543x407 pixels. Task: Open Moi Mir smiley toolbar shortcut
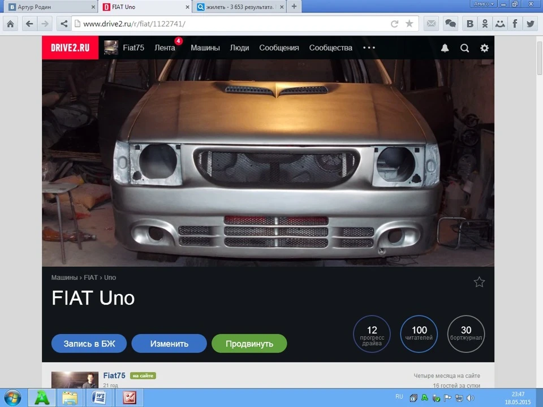500,24
